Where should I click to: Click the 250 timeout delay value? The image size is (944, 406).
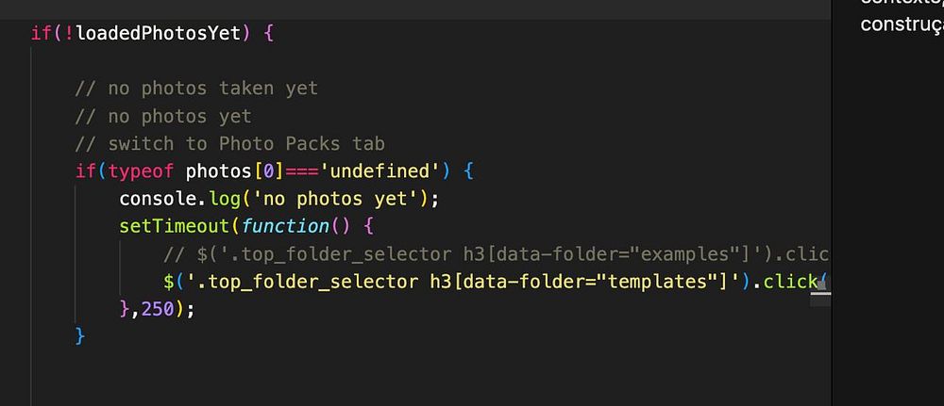pyautogui.click(x=158, y=309)
